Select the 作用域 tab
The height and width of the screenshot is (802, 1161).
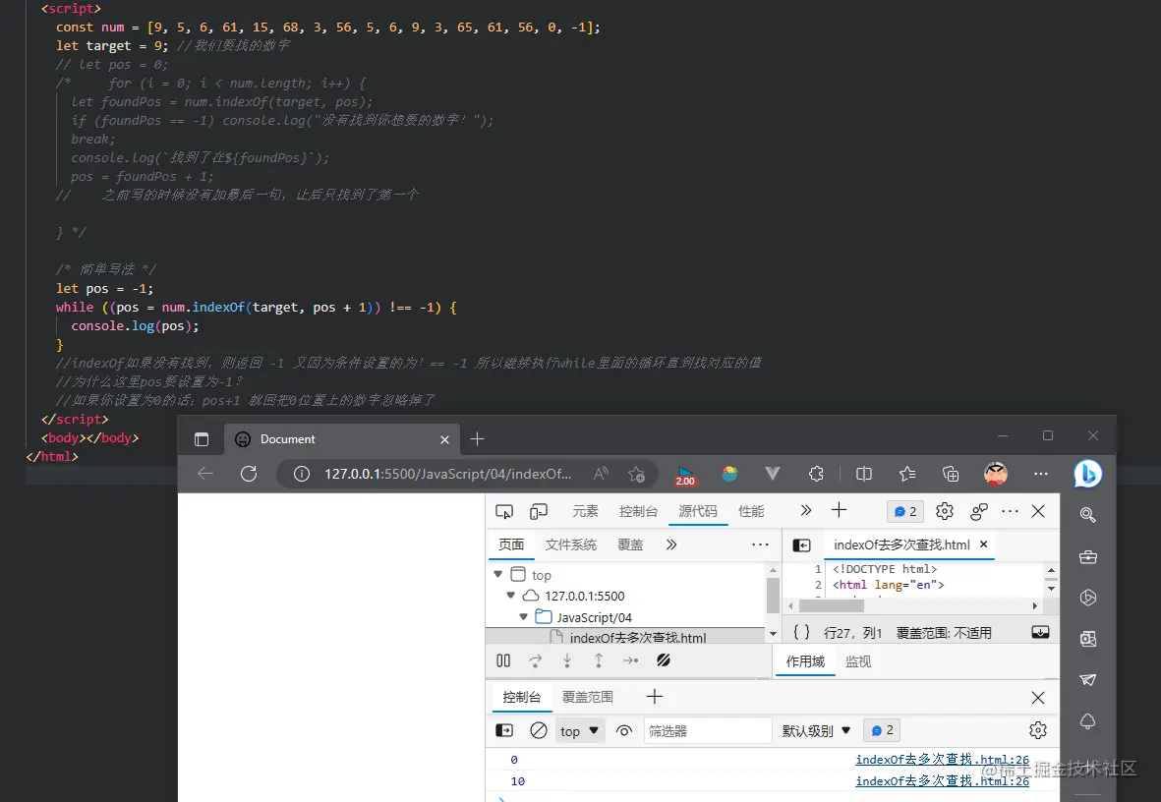pyautogui.click(x=805, y=661)
